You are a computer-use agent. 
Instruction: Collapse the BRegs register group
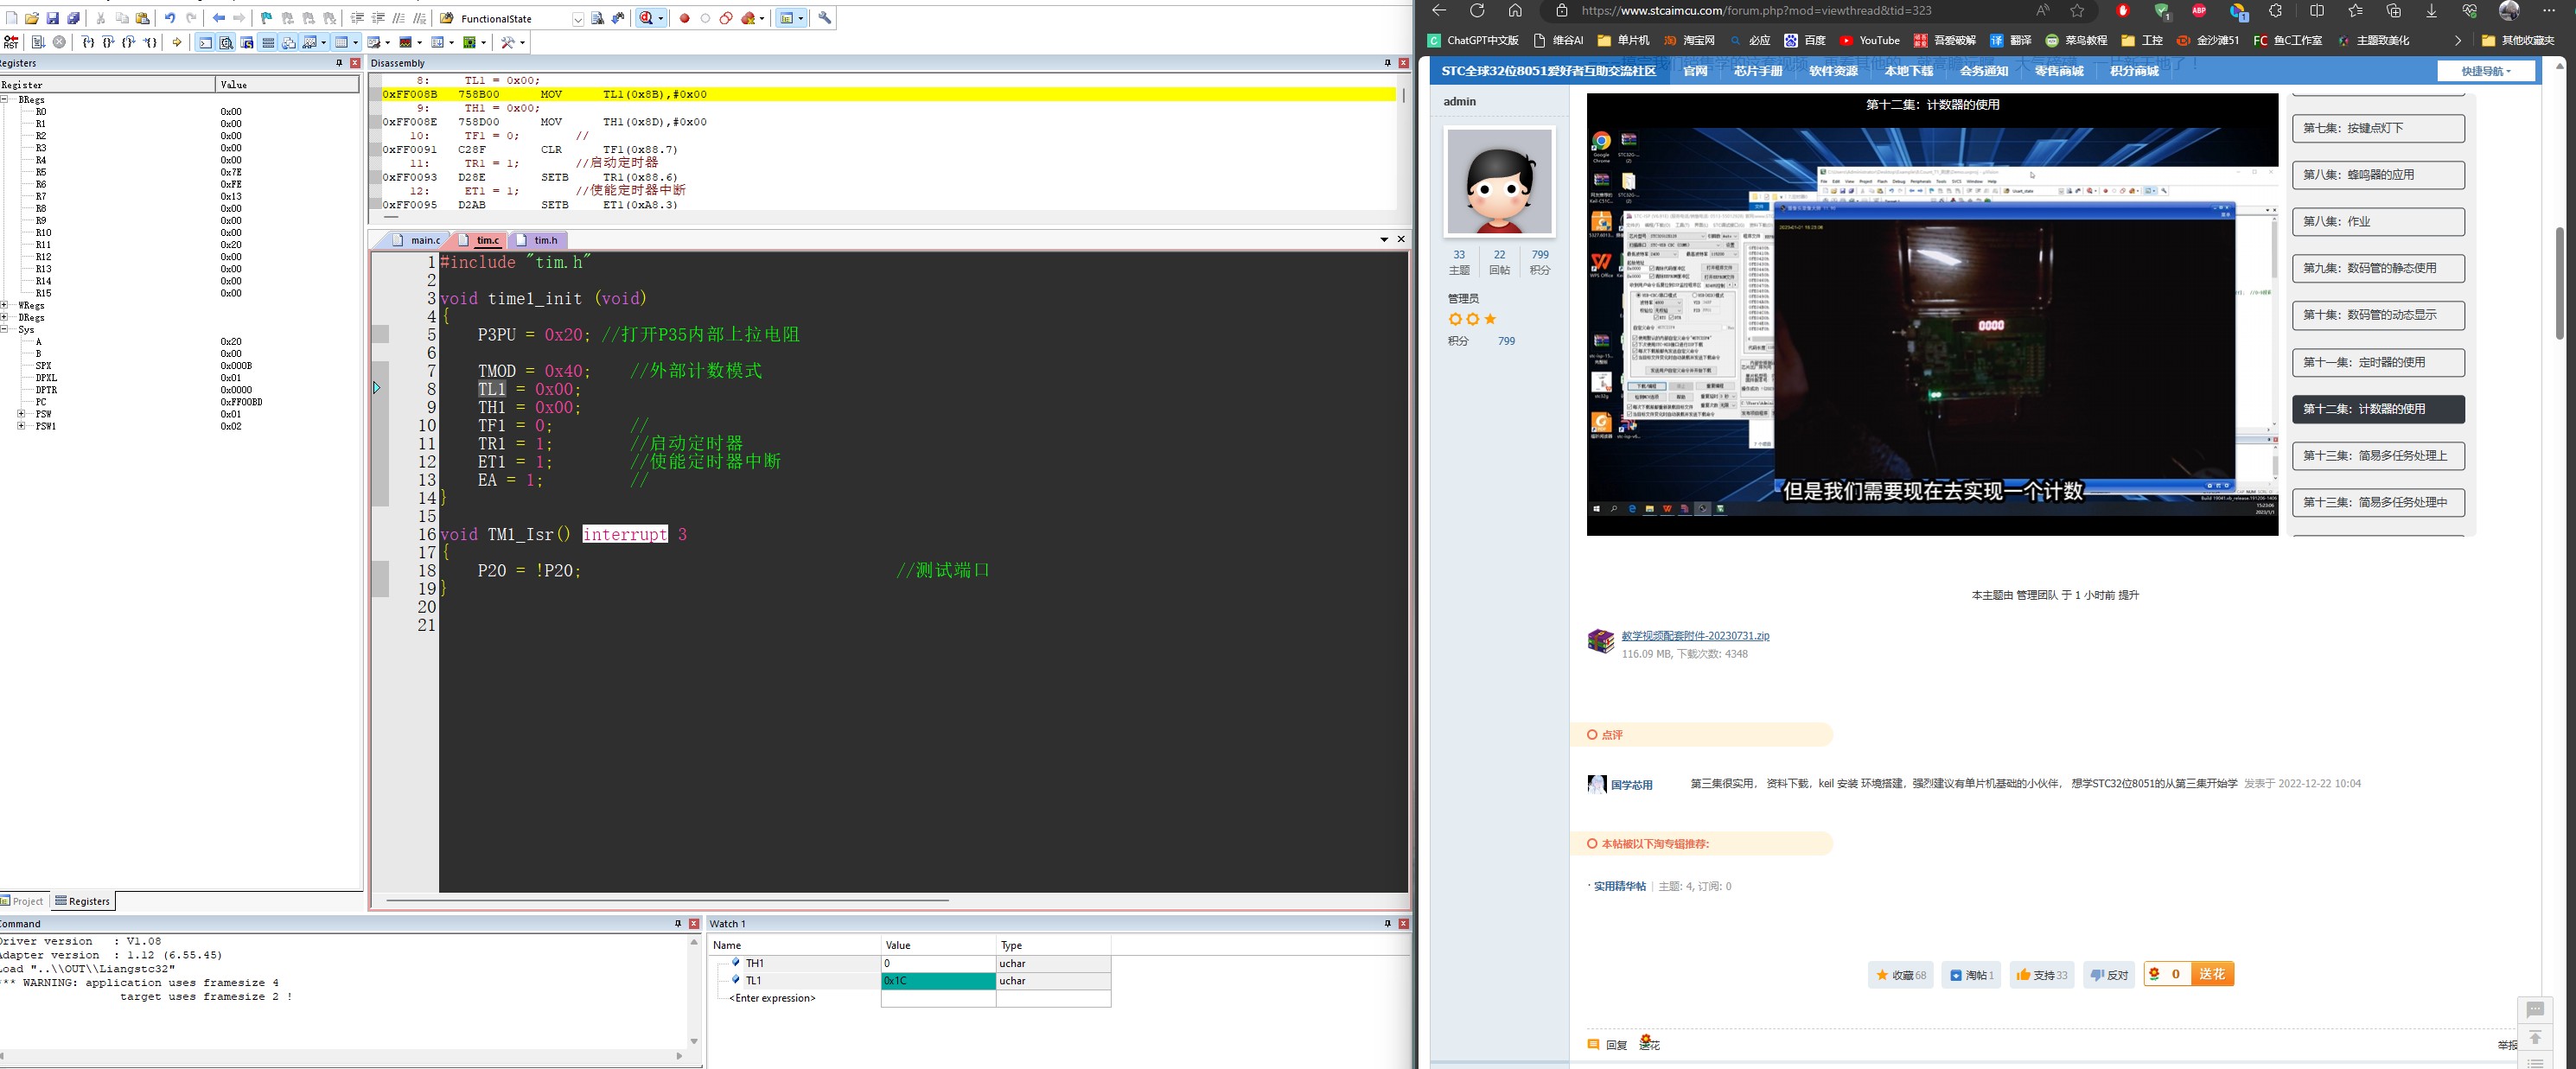click(x=5, y=100)
